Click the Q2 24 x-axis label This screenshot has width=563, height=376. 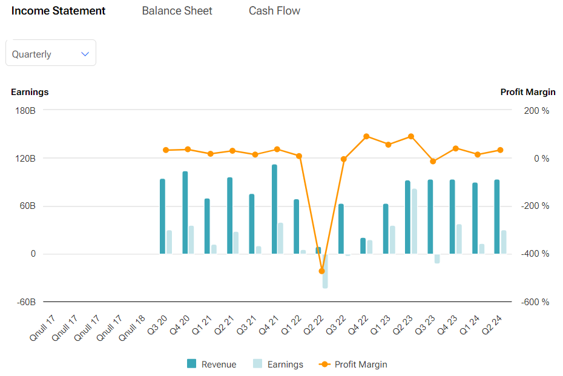click(492, 325)
